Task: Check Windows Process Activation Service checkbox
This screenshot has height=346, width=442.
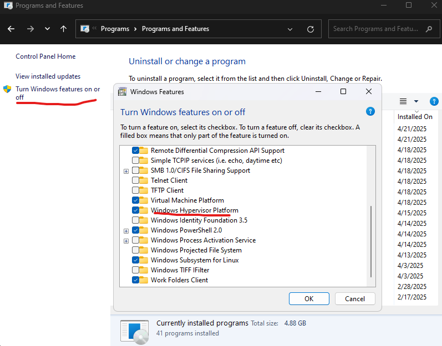Action: pos(135,240)
